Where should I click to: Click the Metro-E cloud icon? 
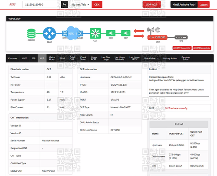(72, 33)
